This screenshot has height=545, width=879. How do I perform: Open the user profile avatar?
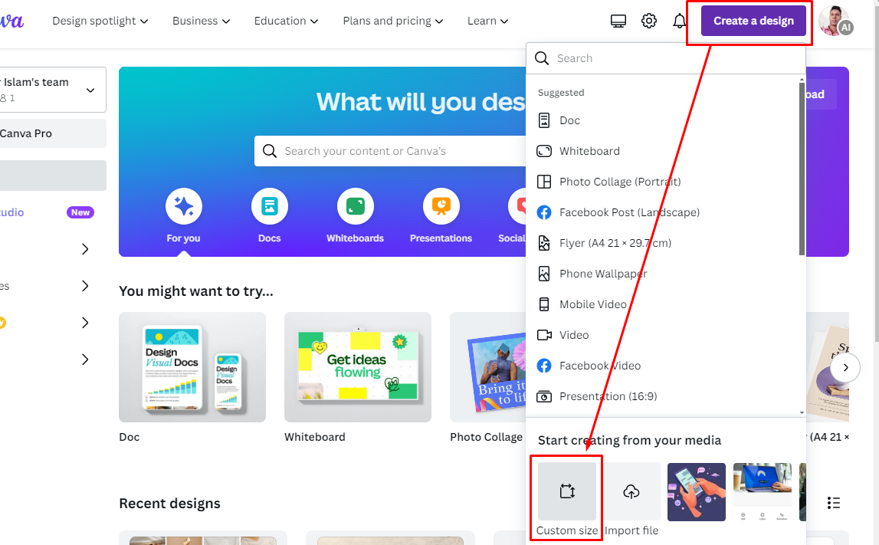(x=835, y=21)
